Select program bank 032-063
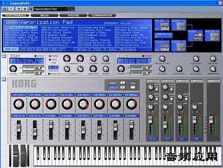 click(x=26, y=49)
